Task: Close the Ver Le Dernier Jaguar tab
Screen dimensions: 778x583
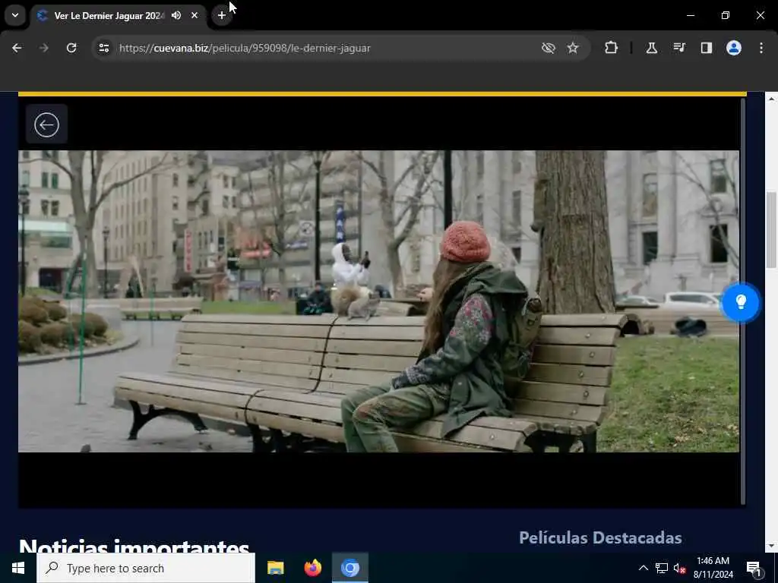Action: 194,15
